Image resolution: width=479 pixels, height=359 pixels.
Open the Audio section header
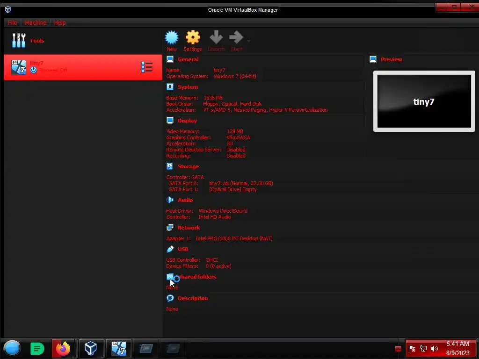tap(185, 200)
